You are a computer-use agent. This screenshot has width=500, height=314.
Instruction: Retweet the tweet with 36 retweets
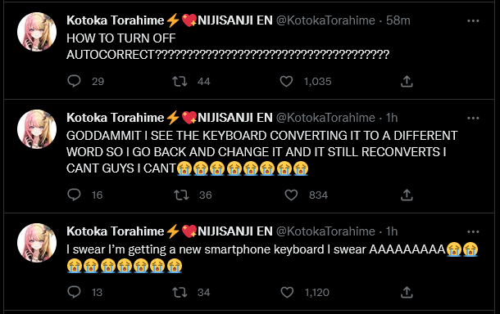(x=181, y=195)
